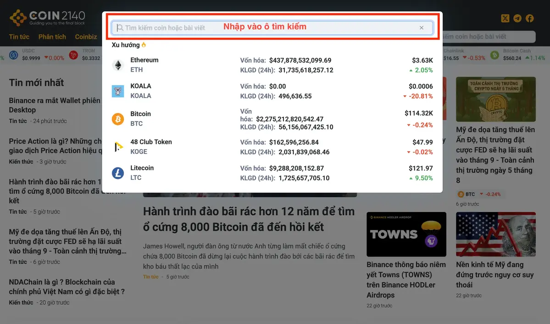The image size is (550, 324).
Task: Click the US economy recession article thumbnail
Action: [495, 234]
